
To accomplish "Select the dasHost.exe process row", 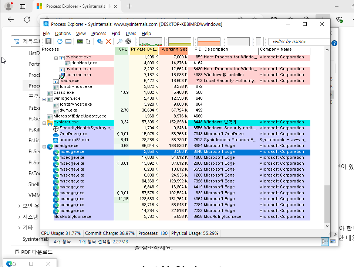I will point(175,63).
